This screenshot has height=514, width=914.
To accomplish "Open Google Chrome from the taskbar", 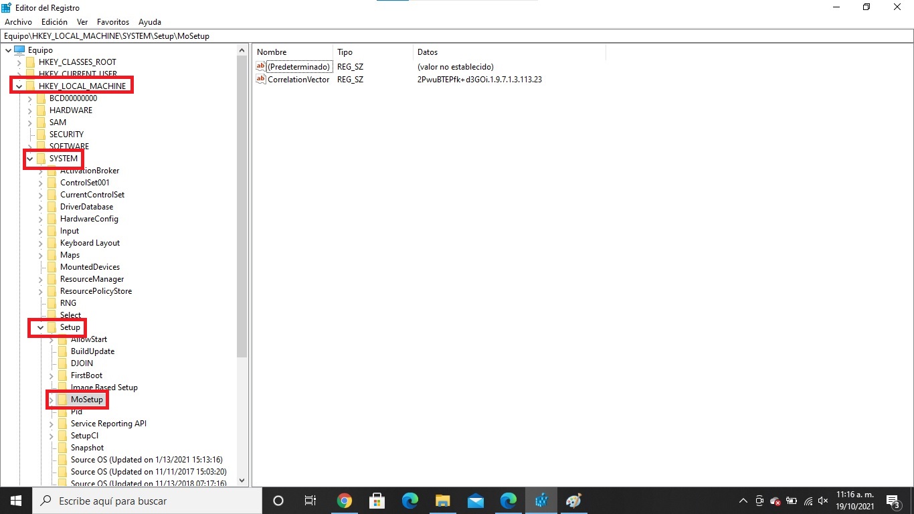I will pos(344,500).
